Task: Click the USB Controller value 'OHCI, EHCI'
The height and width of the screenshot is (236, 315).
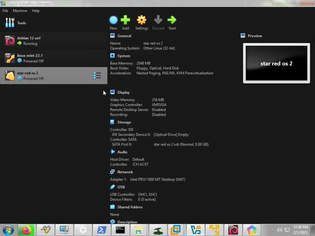Action: pyautogui.click(x=147, y=195)
